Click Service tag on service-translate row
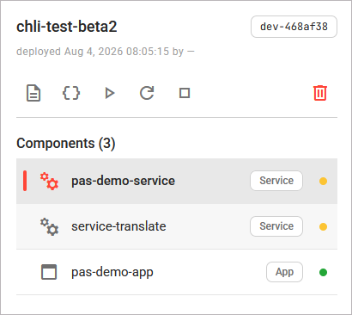Screen dimensions: 352x315 (x=276, y=226)
